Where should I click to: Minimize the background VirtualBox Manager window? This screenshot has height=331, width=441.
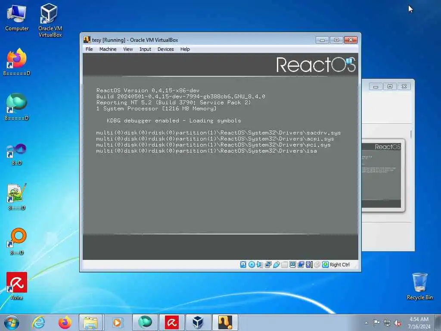(376, 86)
